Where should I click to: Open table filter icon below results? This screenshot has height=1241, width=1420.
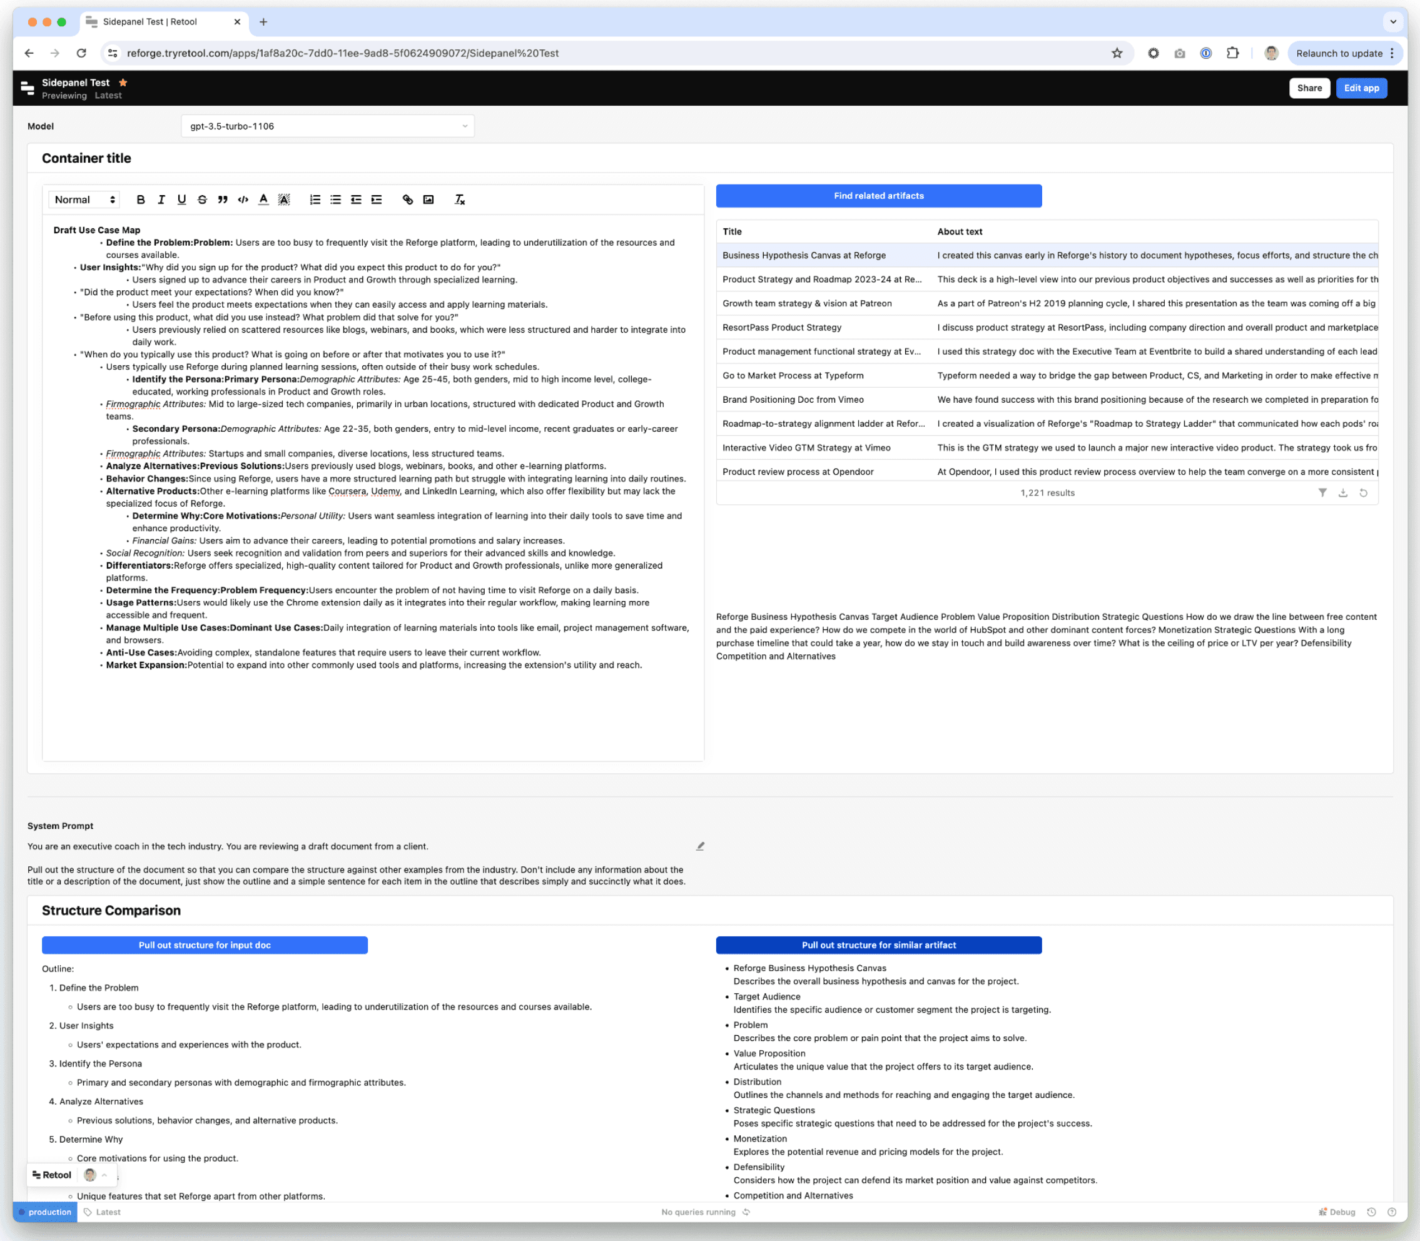point(1322,492)
